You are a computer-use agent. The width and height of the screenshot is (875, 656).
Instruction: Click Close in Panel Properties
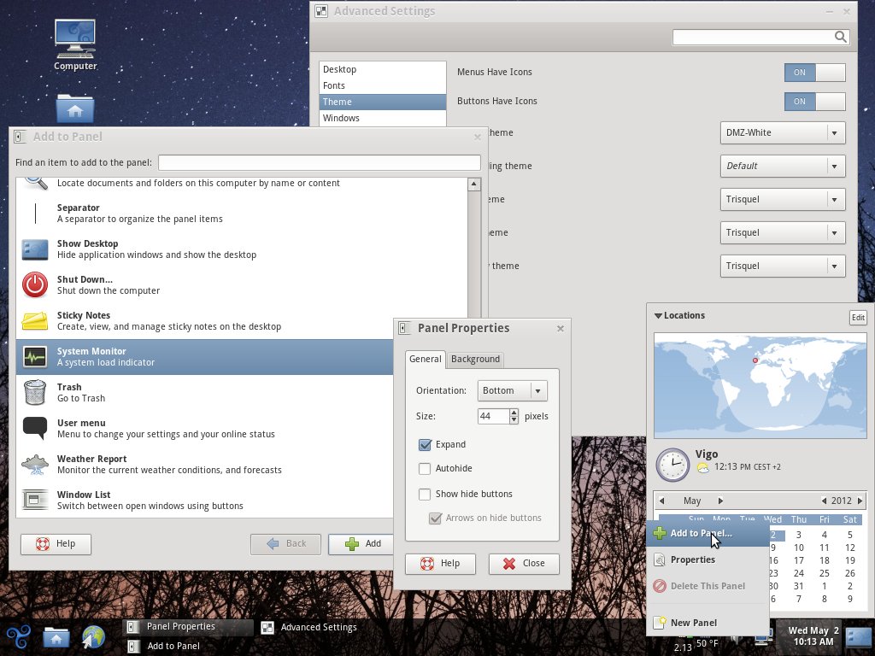pyautogui.click(x=524, y=564)
